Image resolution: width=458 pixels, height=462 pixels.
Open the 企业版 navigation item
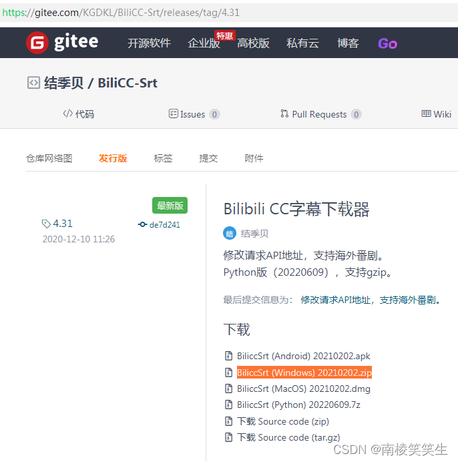[x=204, y=43]
